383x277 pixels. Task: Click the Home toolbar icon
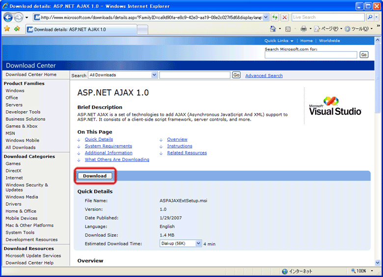pos(273,29)
